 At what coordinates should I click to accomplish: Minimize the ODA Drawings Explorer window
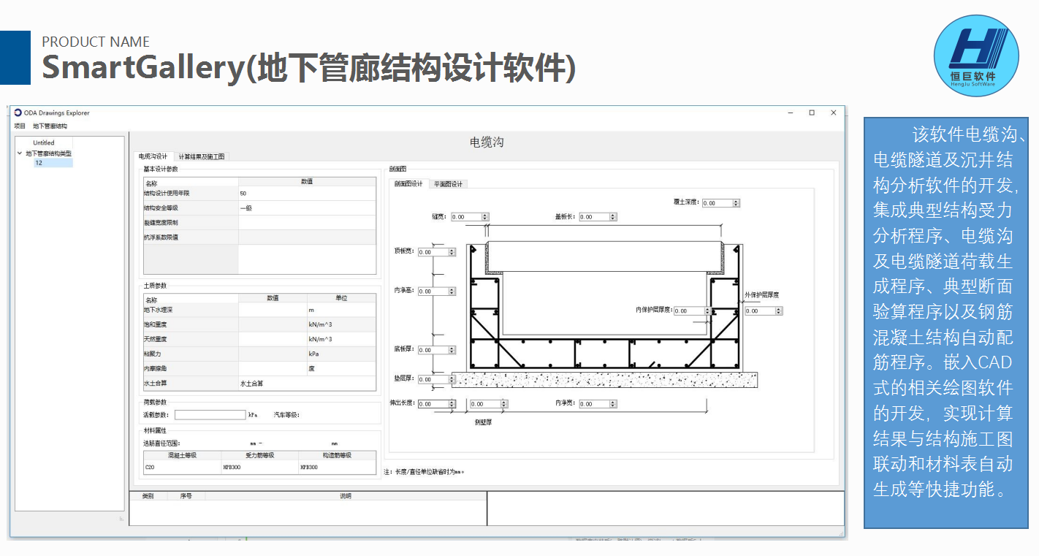click(x=791, y=113)
